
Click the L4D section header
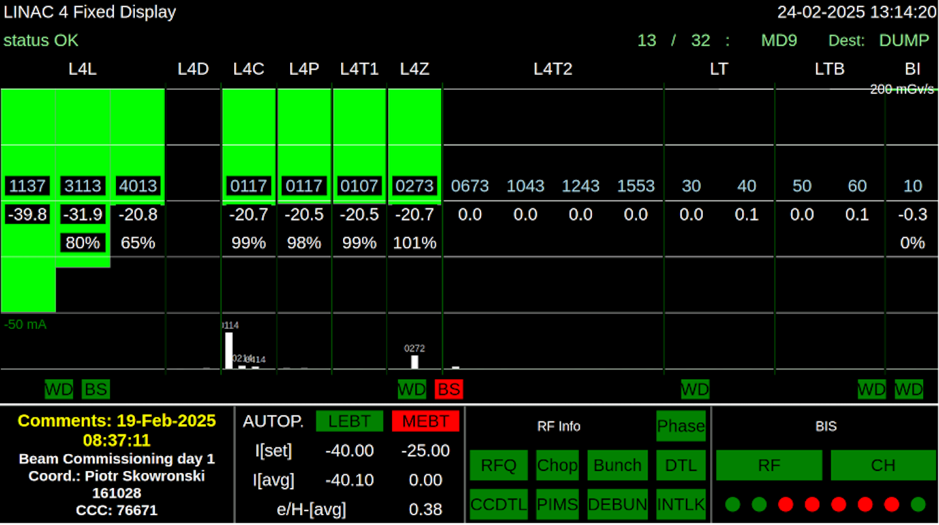coord(194,69)
